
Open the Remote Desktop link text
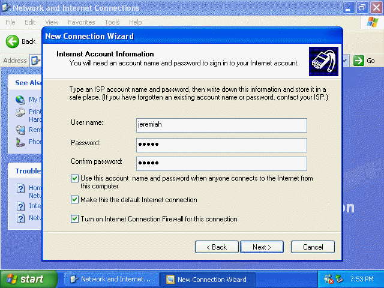[35, 130]
